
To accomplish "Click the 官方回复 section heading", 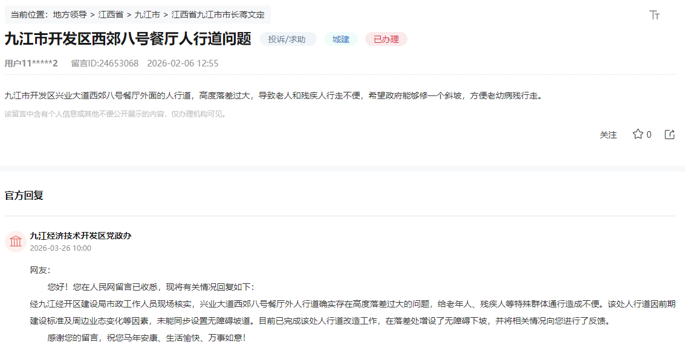I will coord(24,196).
